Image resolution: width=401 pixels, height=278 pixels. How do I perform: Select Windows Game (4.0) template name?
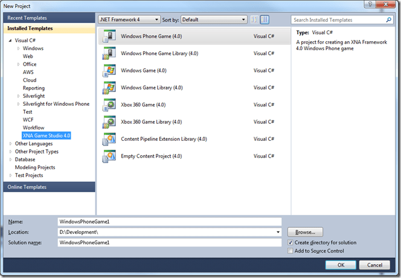tap(144, 70)
